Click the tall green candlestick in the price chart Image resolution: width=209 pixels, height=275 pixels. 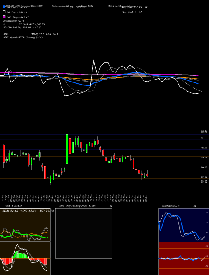coord(67,149)
